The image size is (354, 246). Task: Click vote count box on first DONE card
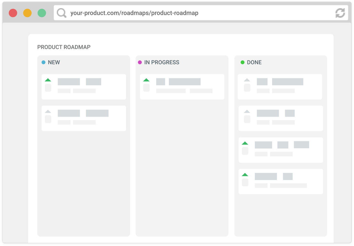(x=247, y=88)
